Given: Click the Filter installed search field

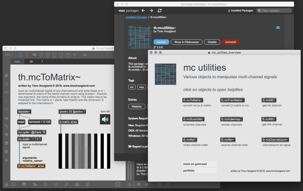Looking at the screenshot, I should (274, 11).
